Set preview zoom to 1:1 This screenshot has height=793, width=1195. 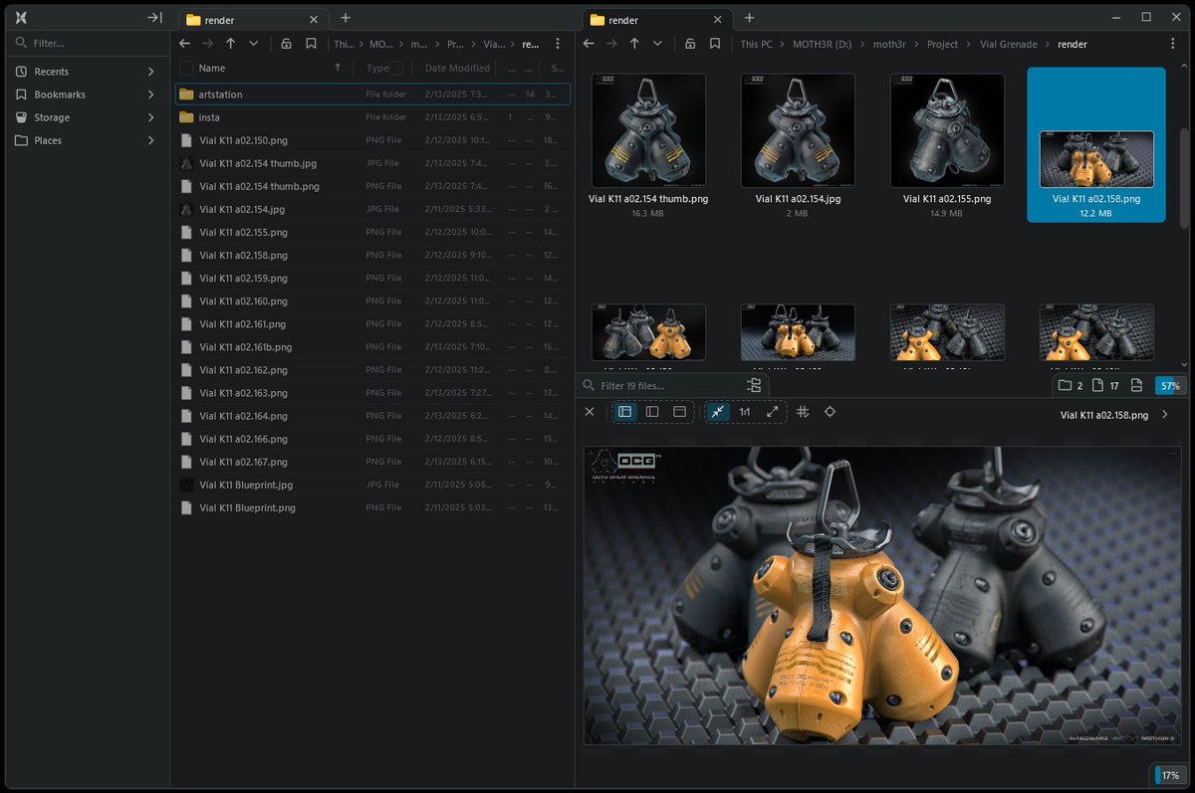[744, 411]
